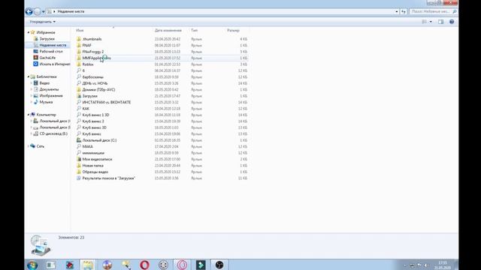Select the FNAF folder shortcut
This screenshot has height=270, width=481.
tap(87, 45)
